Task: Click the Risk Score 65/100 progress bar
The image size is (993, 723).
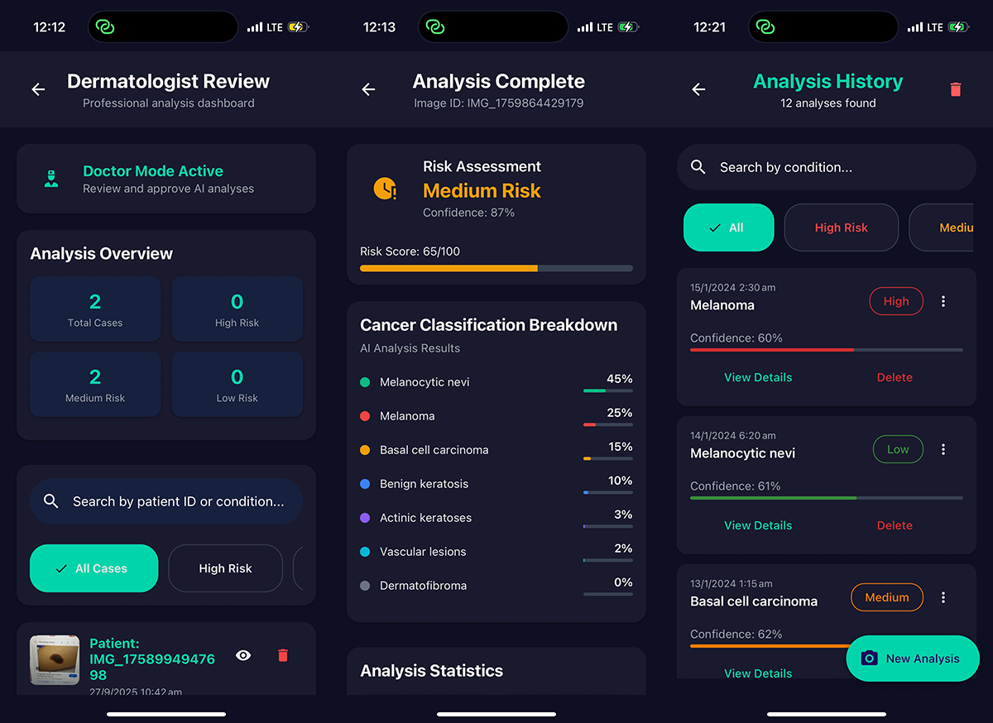Action: coord(496,268)
